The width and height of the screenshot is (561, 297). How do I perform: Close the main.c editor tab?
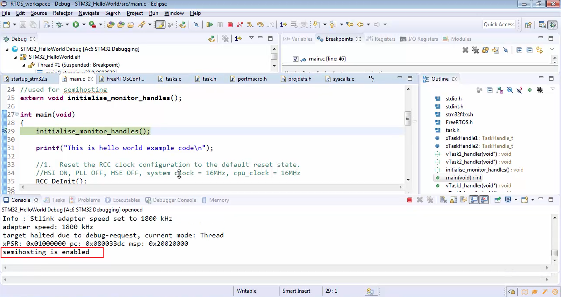pos(90,79)
